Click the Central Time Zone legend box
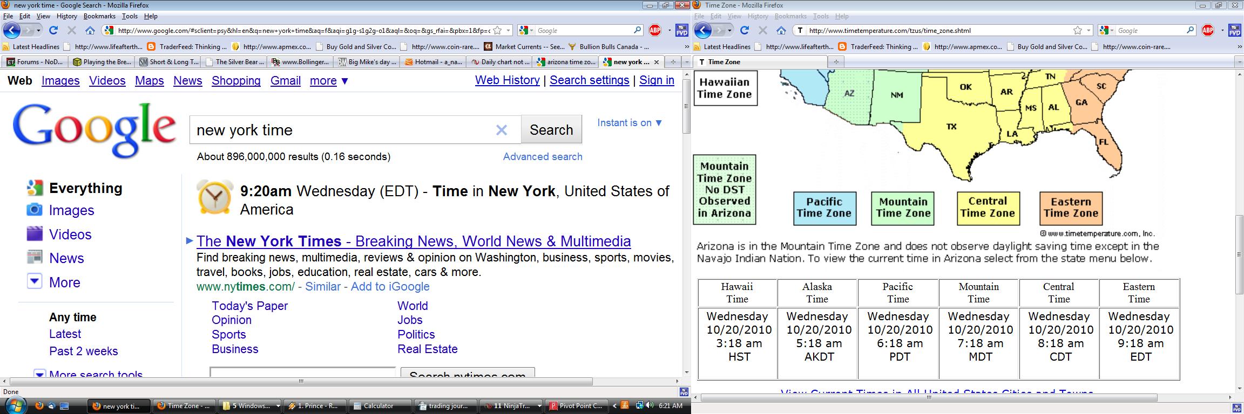The width and height of the screenshot is (1244, 414). coord(988,208)
